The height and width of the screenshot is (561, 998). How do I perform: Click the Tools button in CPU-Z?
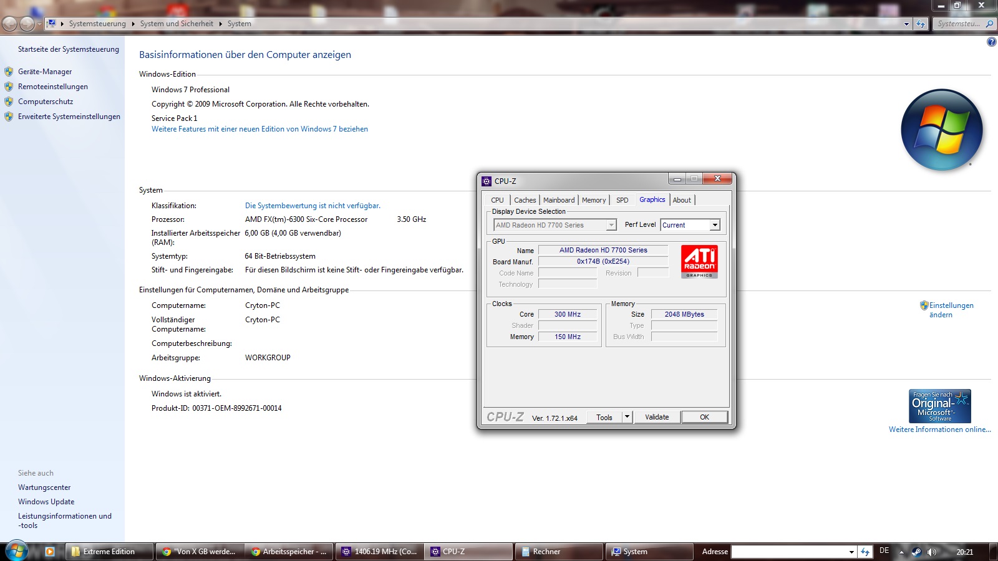click(x=604, y=418)
